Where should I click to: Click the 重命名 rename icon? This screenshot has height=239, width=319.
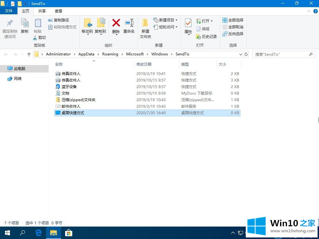pos(129,26)
